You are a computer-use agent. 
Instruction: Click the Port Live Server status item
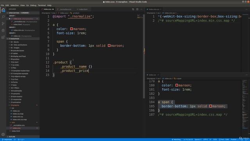tap(224, 139)
